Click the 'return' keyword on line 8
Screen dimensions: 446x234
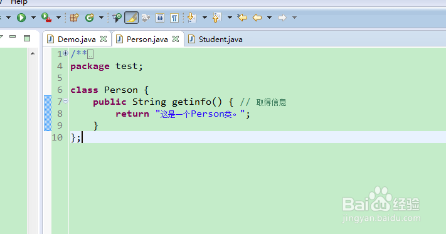coord(132,114)
